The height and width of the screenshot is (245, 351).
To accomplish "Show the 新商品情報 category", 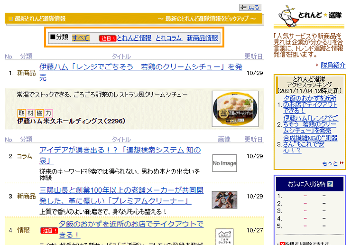I will point(203,38).
